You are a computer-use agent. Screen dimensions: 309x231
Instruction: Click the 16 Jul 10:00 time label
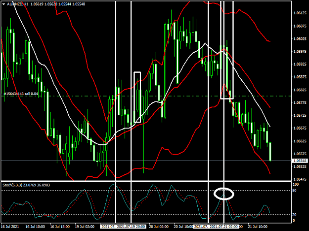tap(35, 227)
